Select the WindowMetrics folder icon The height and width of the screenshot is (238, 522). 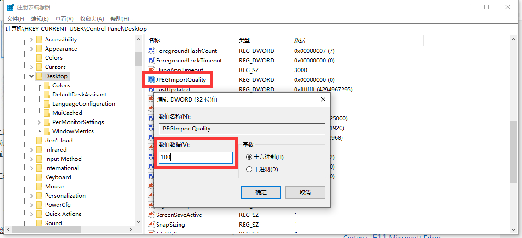tap(46, 131)
